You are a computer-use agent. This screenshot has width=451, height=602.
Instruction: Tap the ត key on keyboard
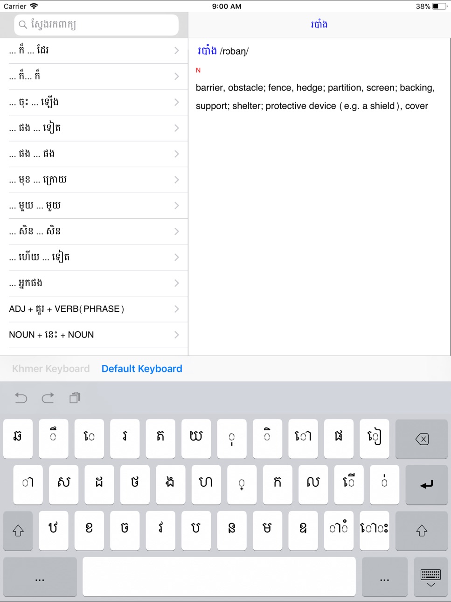pos(160,439)
